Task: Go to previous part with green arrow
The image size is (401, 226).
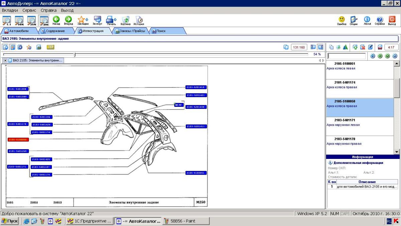Action: click(x=380, y=56)
